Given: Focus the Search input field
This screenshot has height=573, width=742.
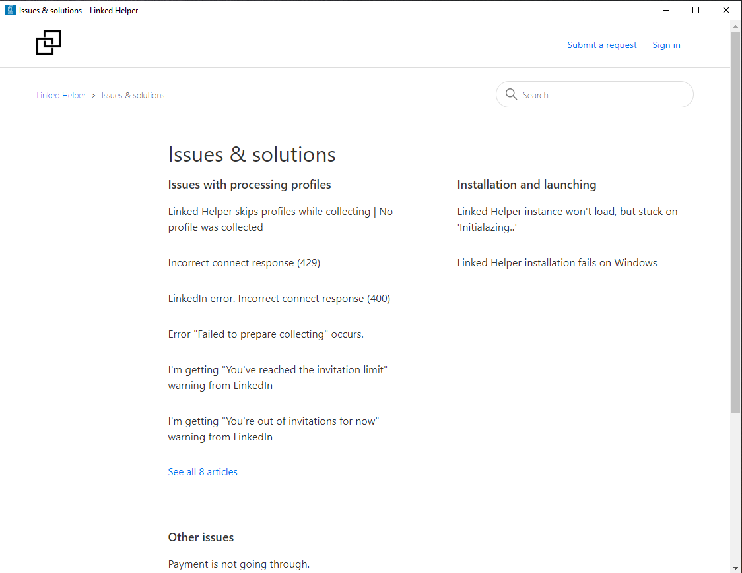Looking at the screenshot, I should pos(594,94).
